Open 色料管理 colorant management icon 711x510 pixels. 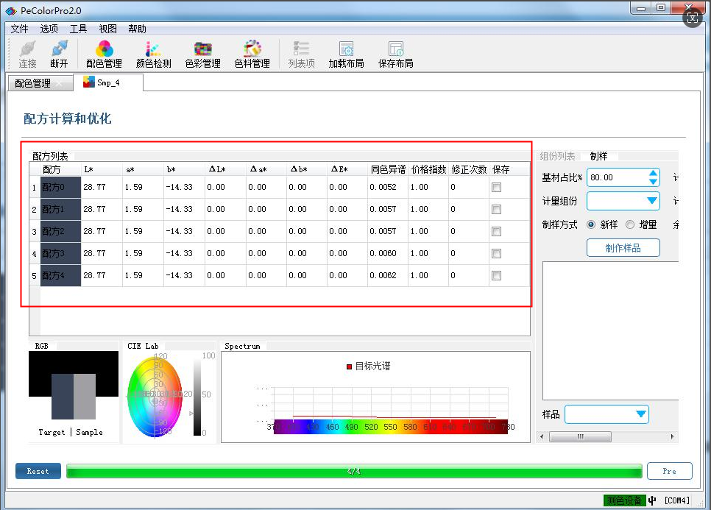point(252,54)
